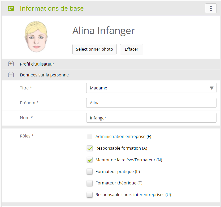Click the Titre dropdown arrow
The height and width of the screenshot is (207, 221).
[x=211, y=88]
